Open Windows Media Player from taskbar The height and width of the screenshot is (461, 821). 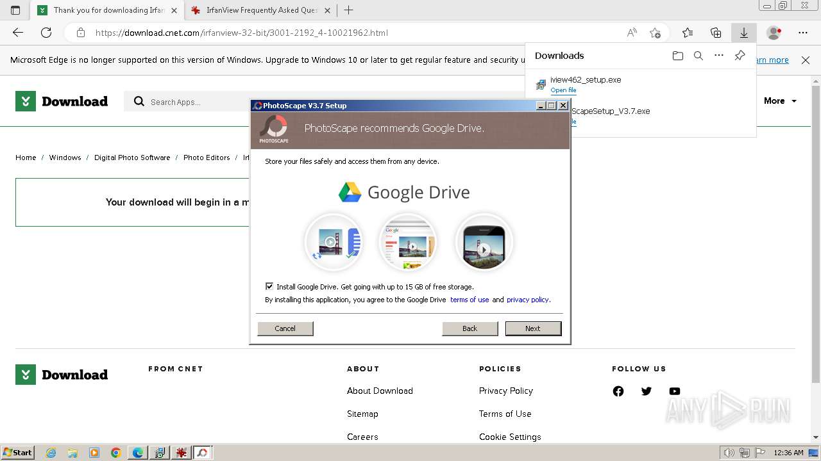(94, 453)
